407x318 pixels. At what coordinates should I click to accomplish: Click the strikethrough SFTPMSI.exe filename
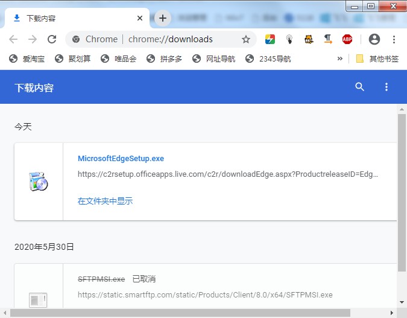pyautogui.click(x=101, y=279)
